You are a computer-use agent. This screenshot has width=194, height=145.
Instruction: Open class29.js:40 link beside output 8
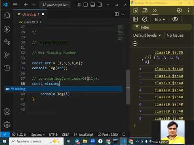click(x=169, y=118)
